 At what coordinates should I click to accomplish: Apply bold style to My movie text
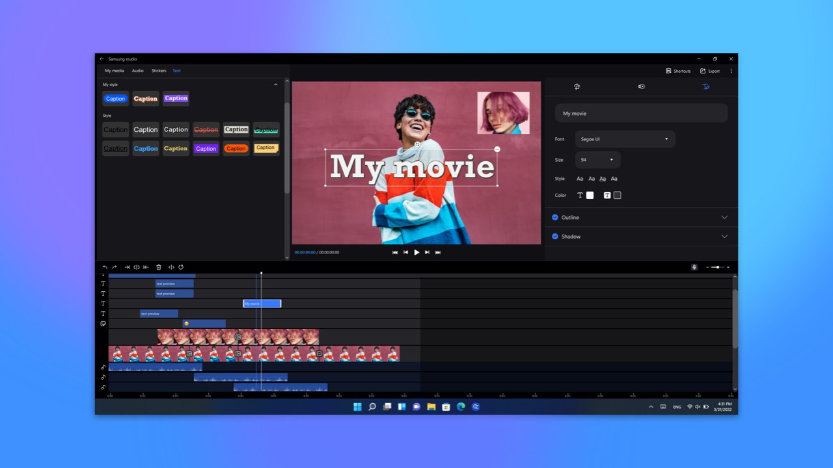click(x=580, y=178)
